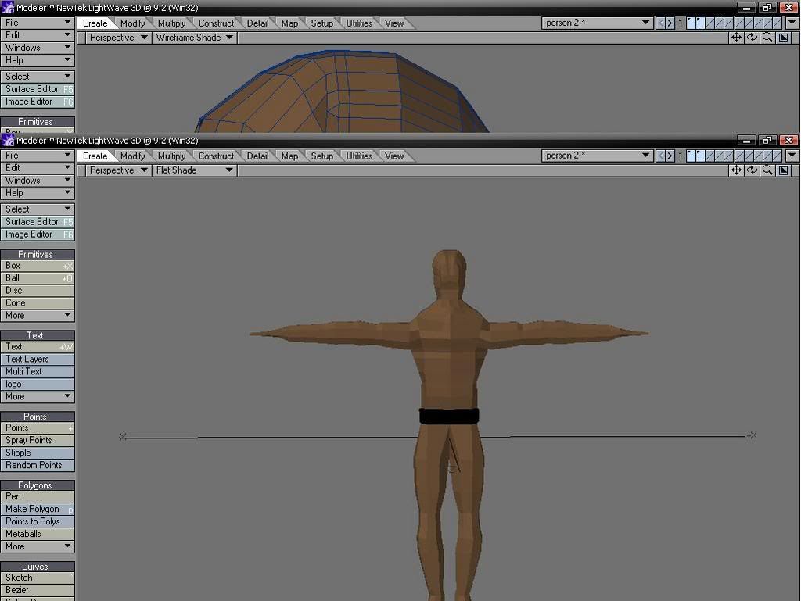Open the Wireframe Shade dropdown in upper window
This screenshot has width=801, height=601.
(194, 38)
